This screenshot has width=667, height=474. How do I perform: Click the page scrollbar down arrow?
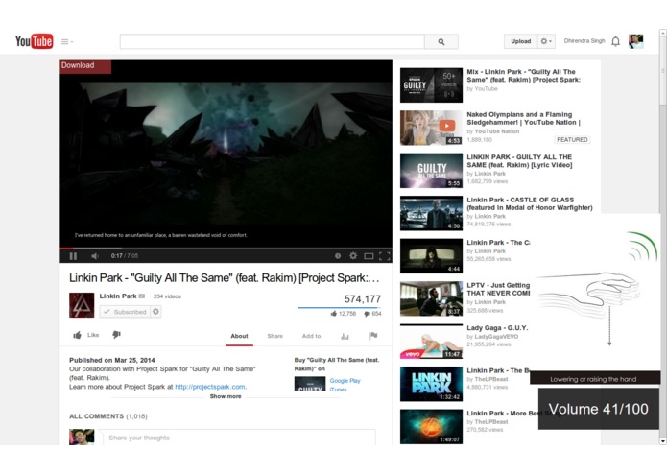click(663, 441)
